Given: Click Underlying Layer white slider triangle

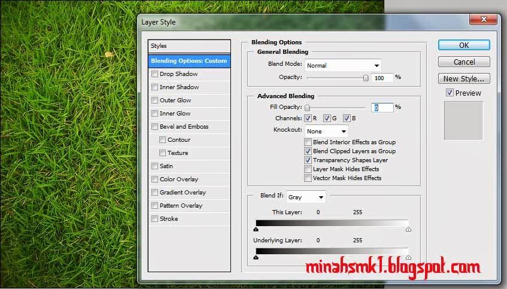Looking at the screenshot, I should pyautogui.click(x=408, y=257).
